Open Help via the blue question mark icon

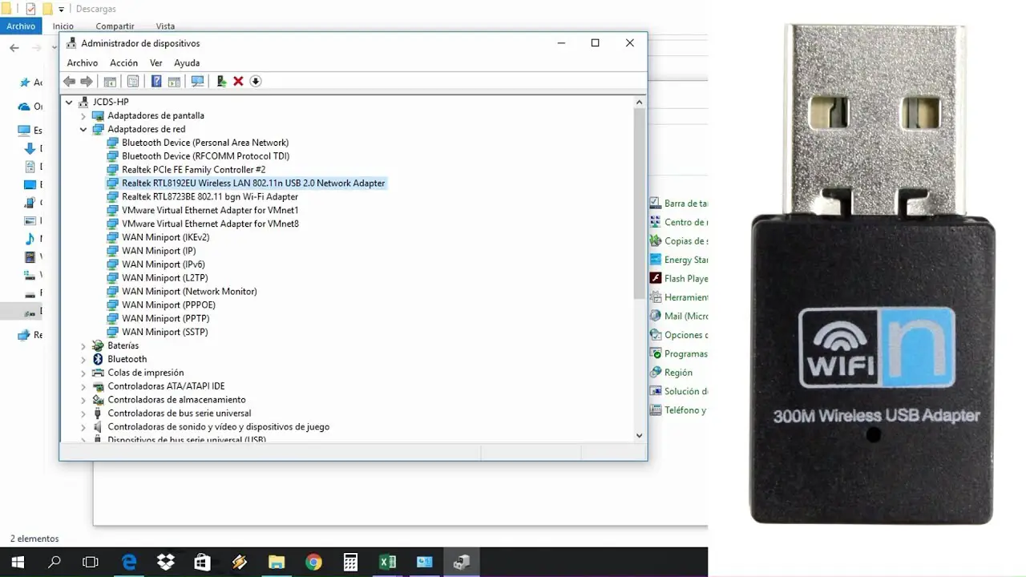(x=156, y=81)
